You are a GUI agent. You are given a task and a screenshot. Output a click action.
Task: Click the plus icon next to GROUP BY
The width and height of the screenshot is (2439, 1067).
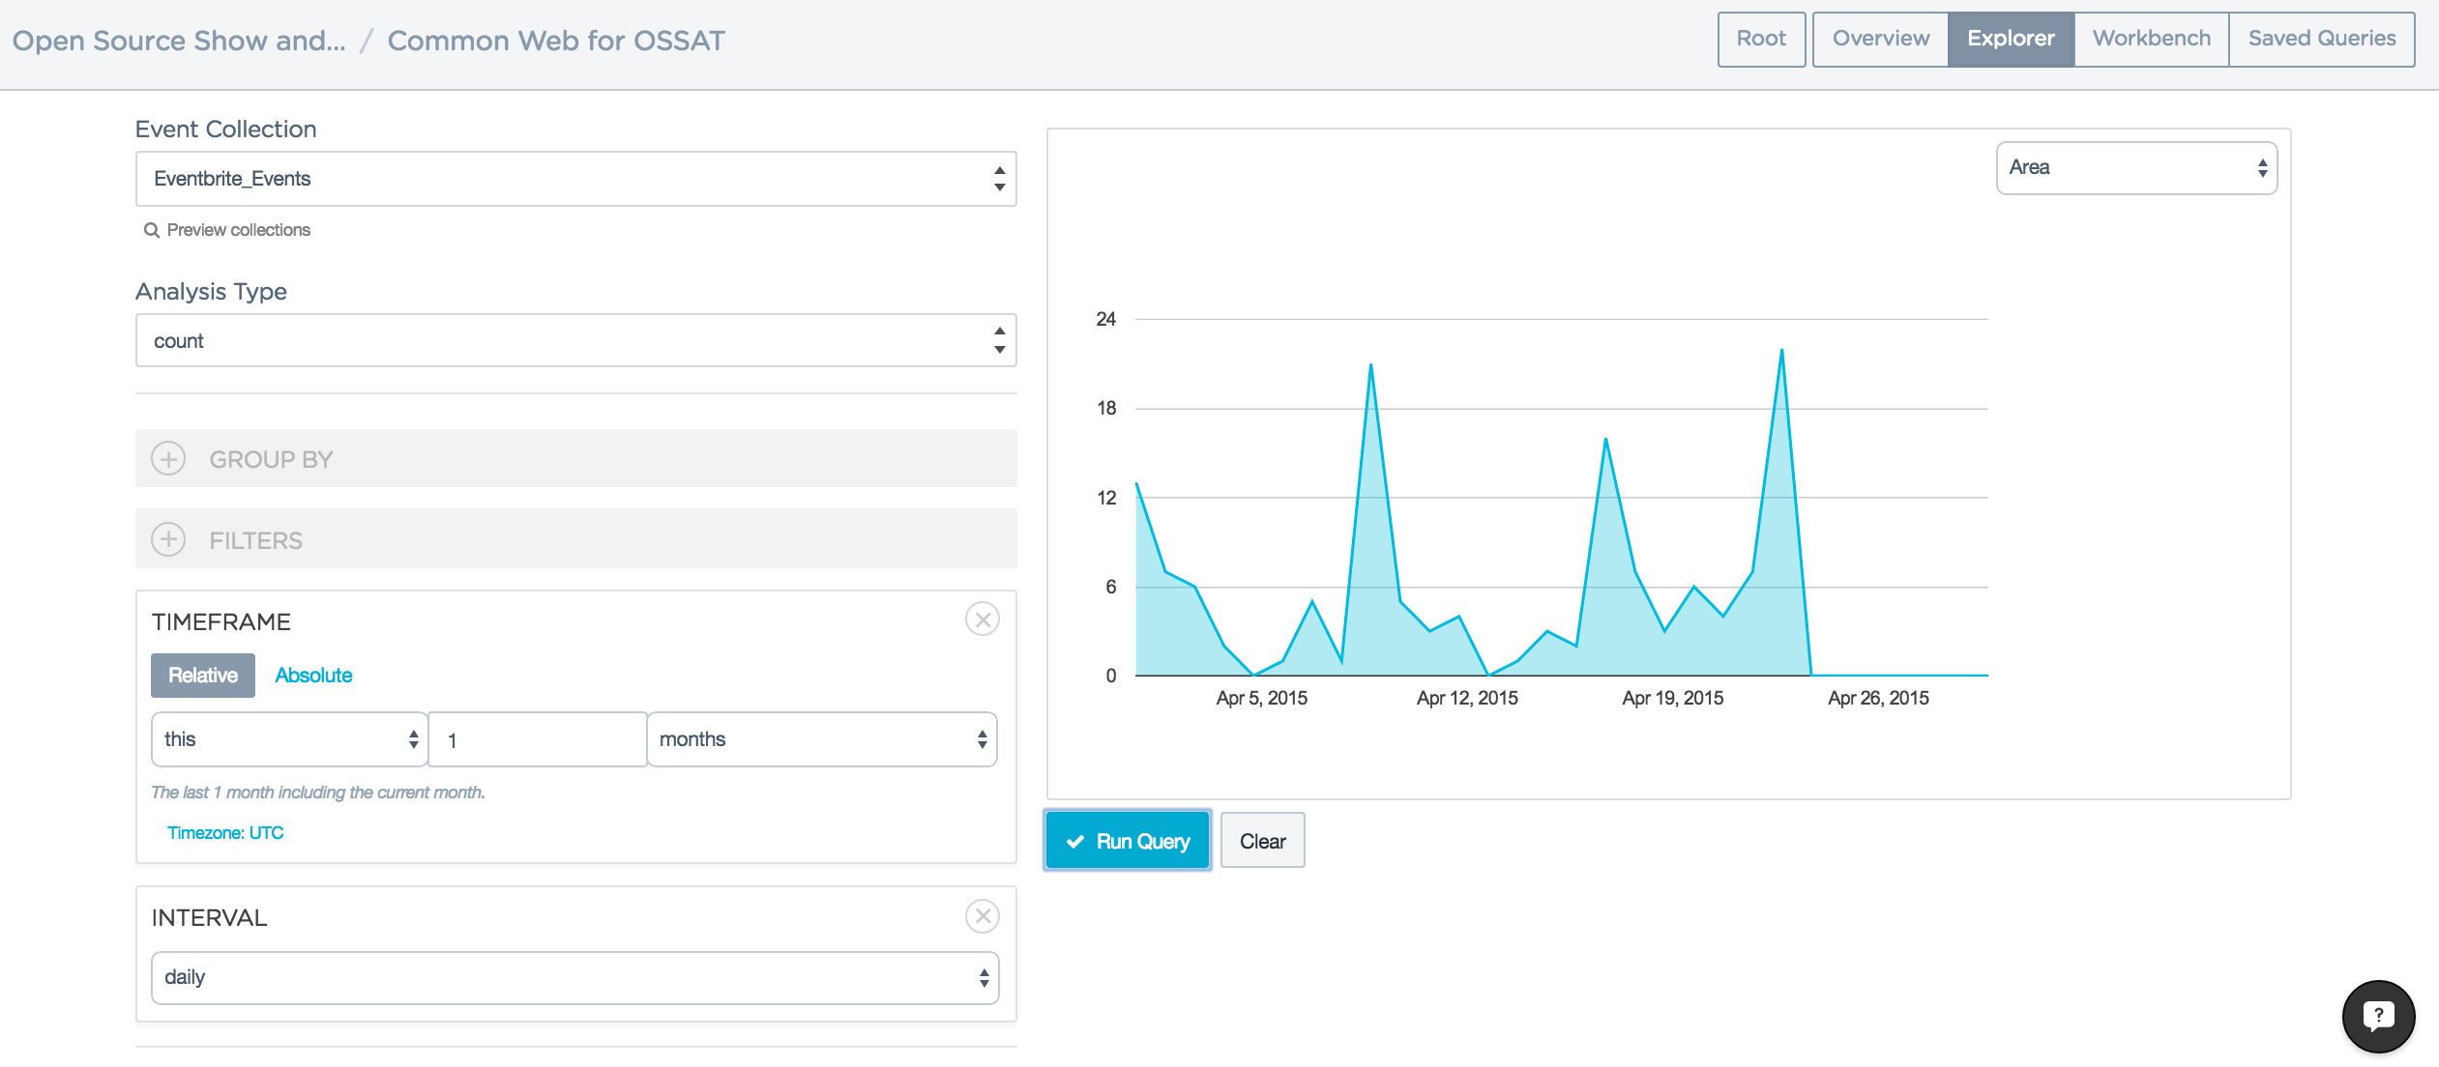click(x=168, y=459)
